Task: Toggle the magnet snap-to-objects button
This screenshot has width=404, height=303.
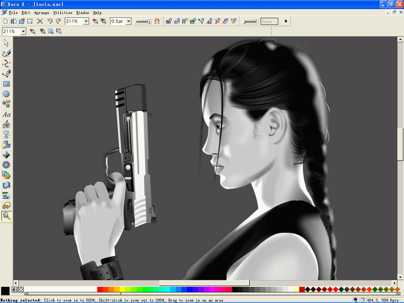Action: 157,21
